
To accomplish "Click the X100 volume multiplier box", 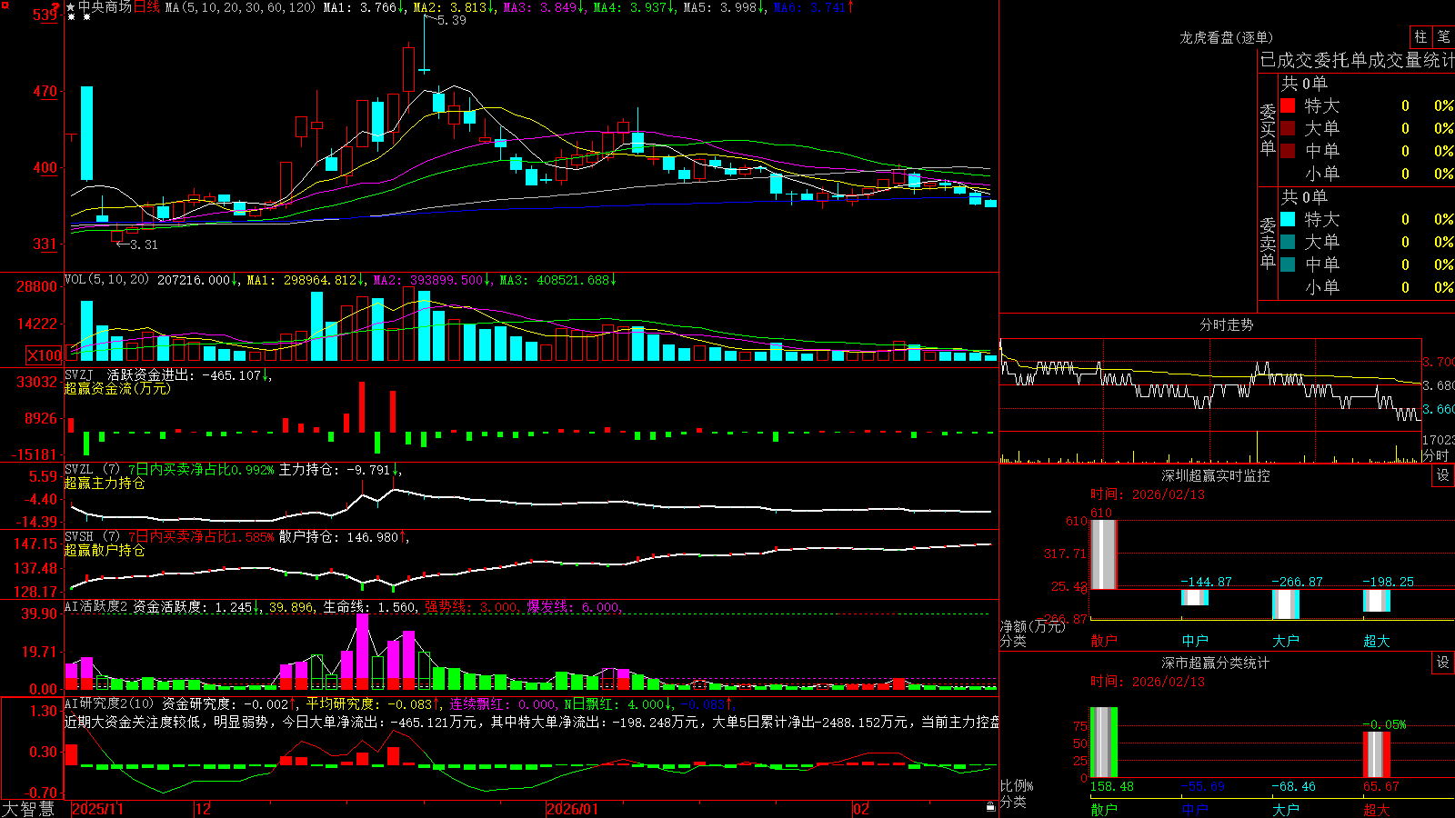I will 45,355.
